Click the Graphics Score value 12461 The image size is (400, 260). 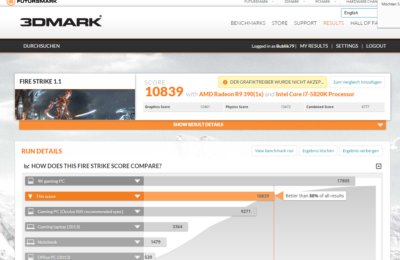coord(205,107)
